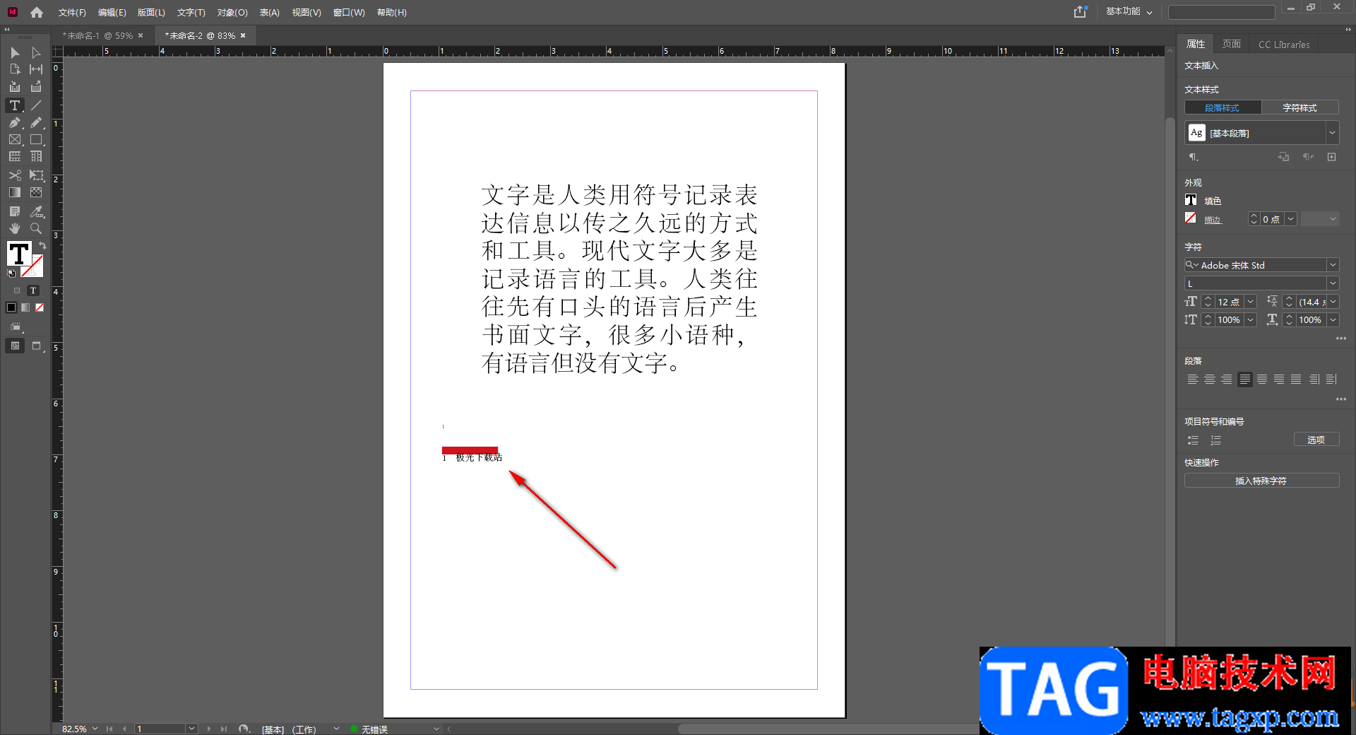This screenshot has width=1356, height=735.
Task: Toggle justify with last line left
Action: click(1245, 380)
